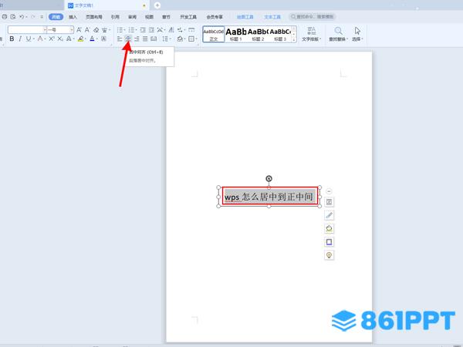Click the sort icon in paragraph group

point(171,30)
